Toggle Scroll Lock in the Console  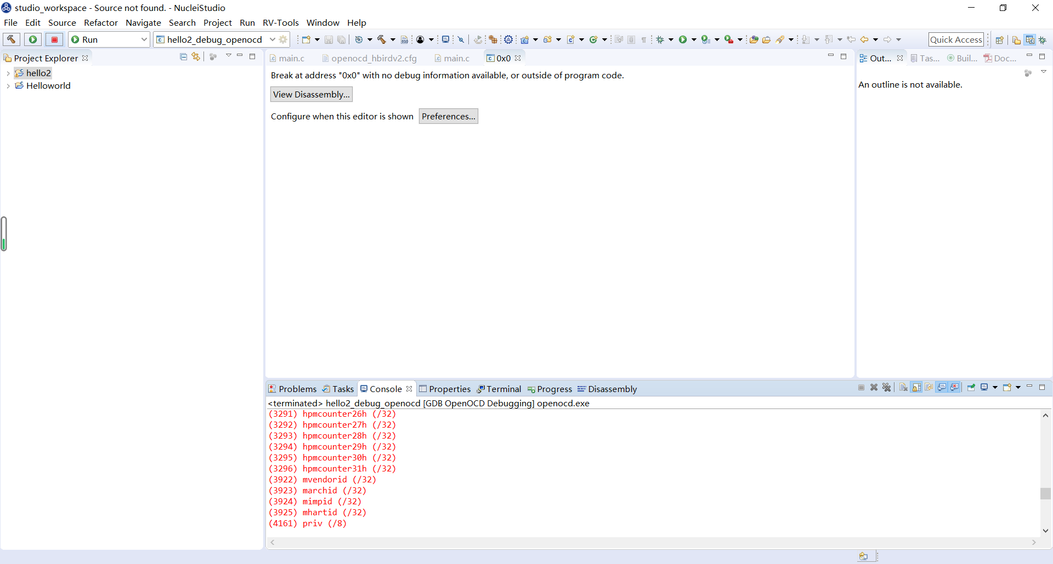(x=916, y=387)
